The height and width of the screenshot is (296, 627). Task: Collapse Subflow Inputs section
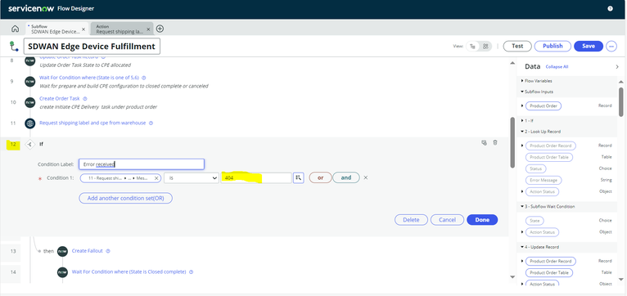tap(522, 92)
